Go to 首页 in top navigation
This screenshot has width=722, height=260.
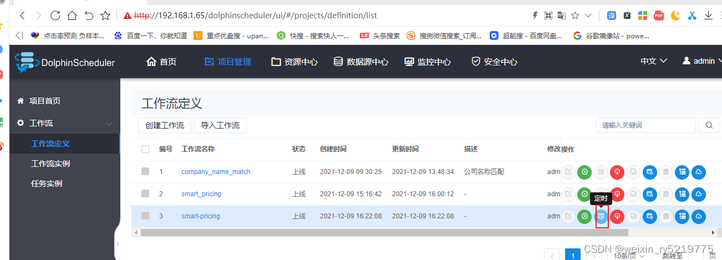(161, 62)
